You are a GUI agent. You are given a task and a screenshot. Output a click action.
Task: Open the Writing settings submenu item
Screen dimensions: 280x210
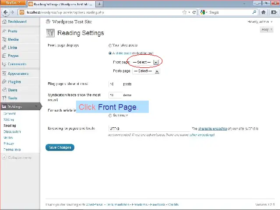tap(9, 119)
